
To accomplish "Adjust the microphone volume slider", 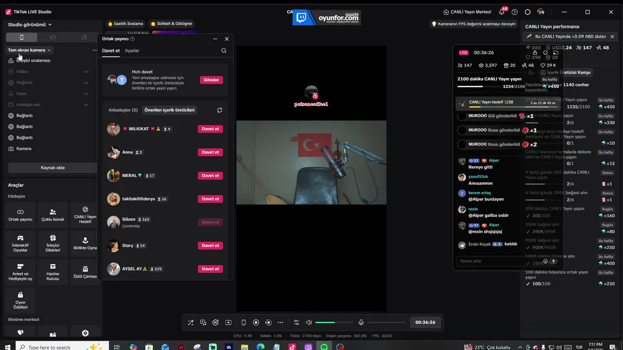I will (386, 322).
